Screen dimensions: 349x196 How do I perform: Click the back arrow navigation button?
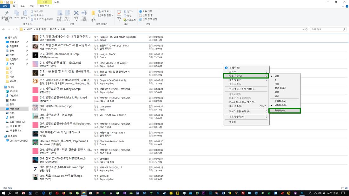3,29
